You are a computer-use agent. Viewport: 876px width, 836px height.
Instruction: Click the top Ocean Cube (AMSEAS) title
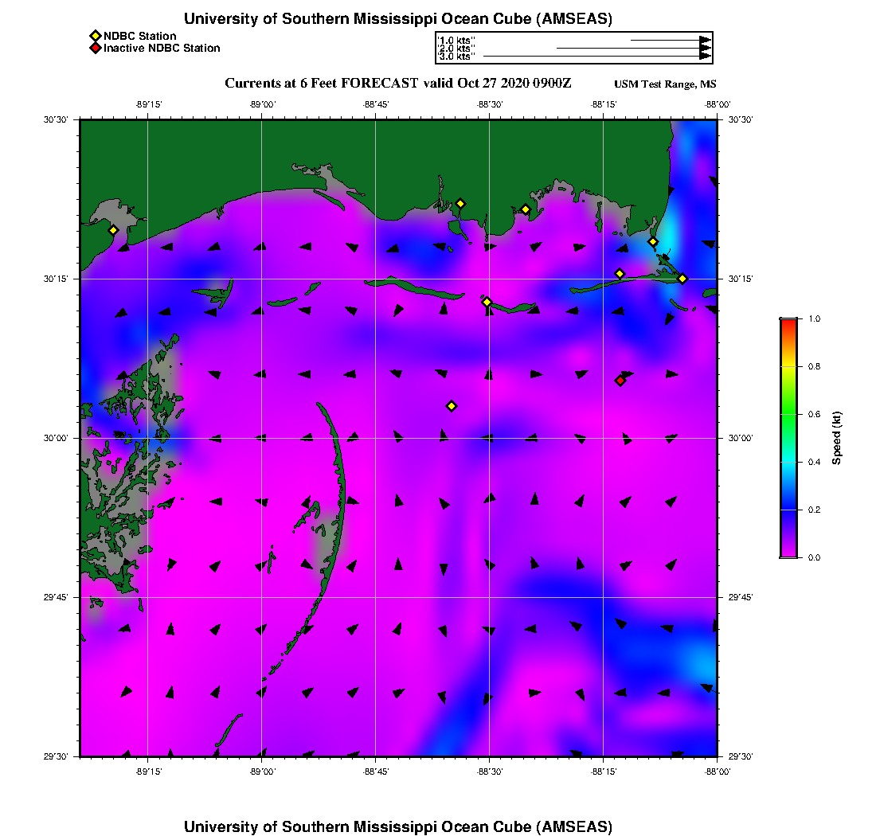pyautogui.click(x=398, y=19)
